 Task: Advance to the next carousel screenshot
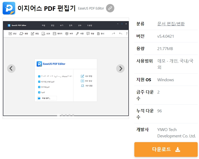coord(120,69)
